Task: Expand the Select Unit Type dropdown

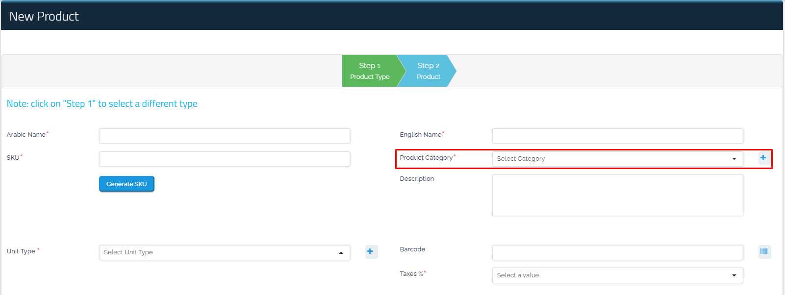Action: point(224,252)
